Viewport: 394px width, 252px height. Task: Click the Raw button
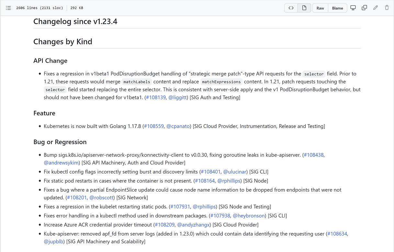pos(320,8)
